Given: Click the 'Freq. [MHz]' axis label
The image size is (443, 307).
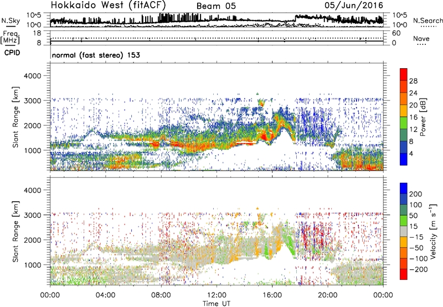Looking at the screenshot, I should coord(11,37).
